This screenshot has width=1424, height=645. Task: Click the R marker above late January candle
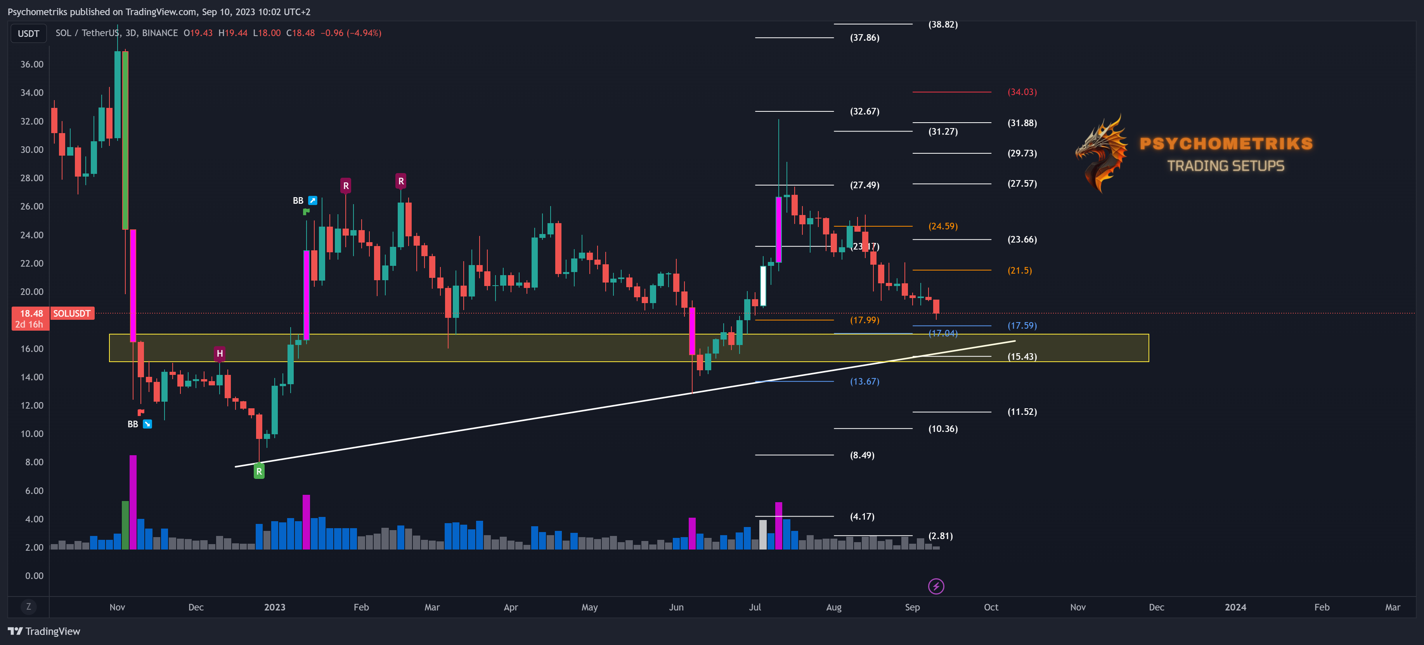click(345, 186)
